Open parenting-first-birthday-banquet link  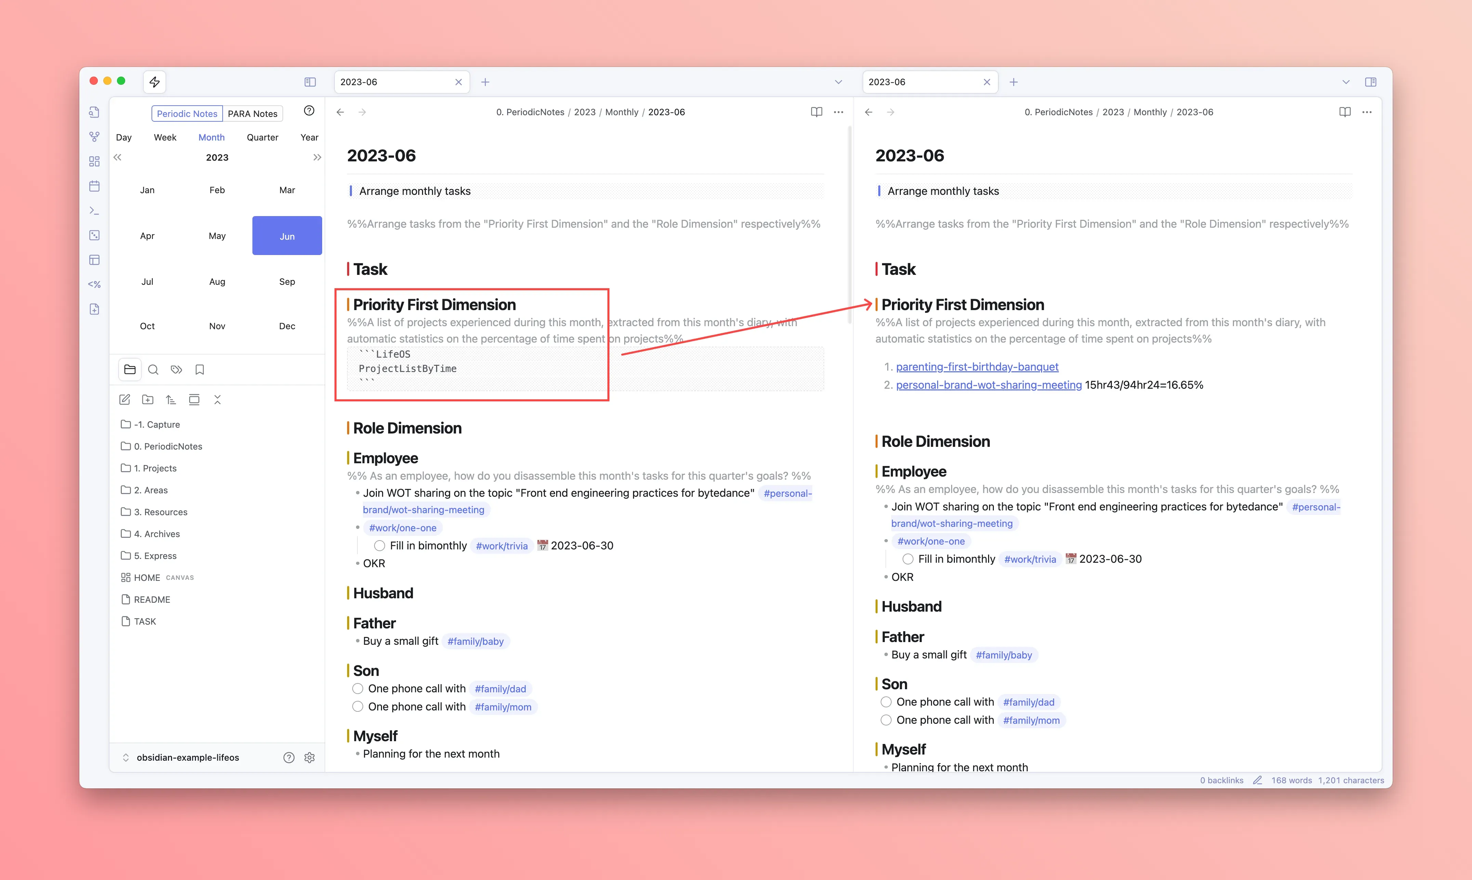[x=977, y=366]
